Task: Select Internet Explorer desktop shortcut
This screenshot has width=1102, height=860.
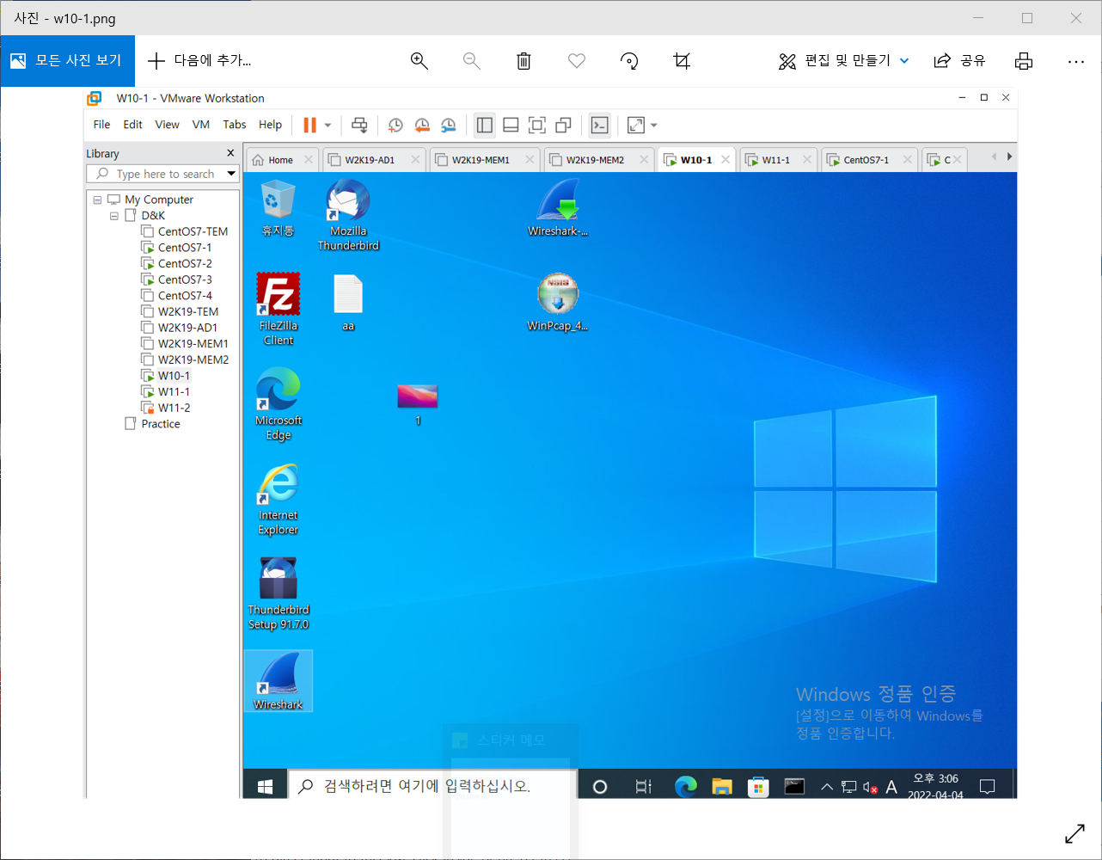Action: [279, 499]
